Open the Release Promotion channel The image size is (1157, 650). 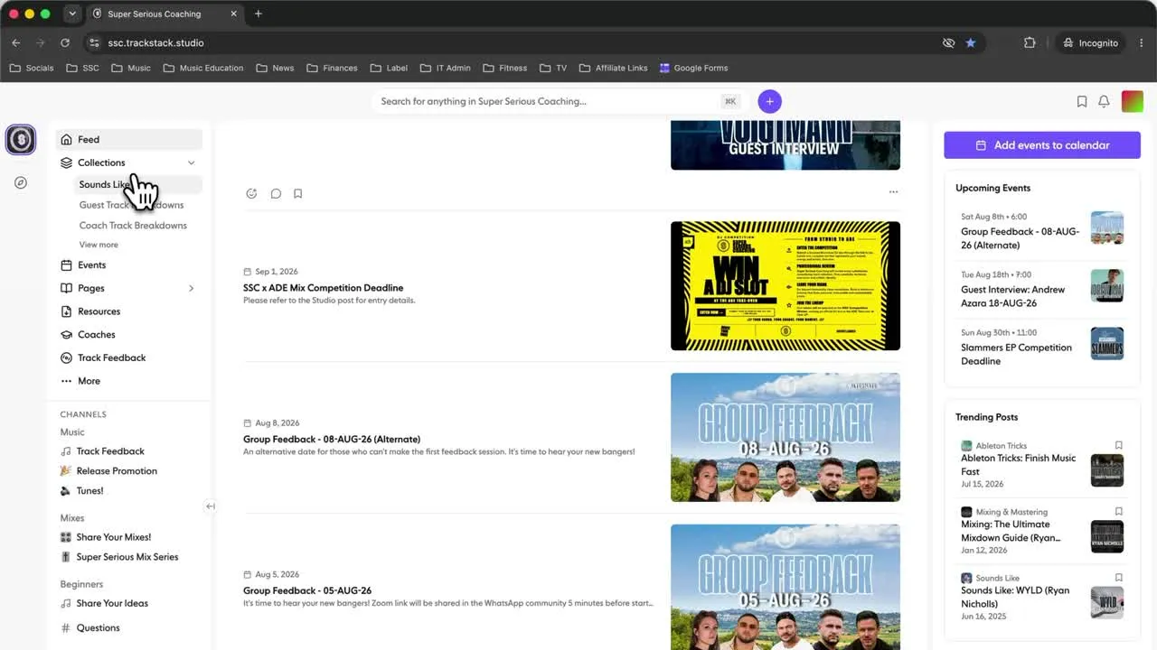click(x=108, y=471)
